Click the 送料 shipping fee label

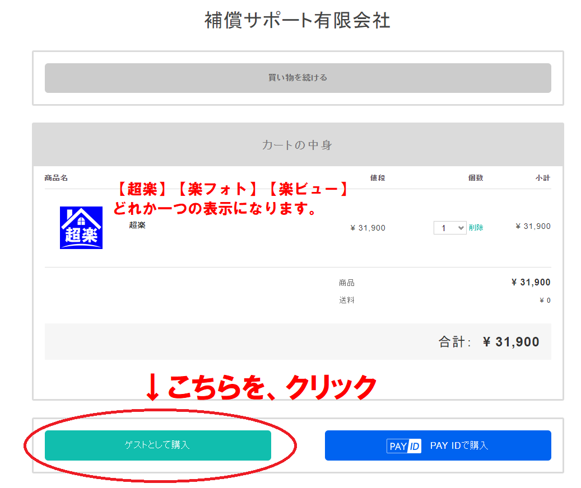(346, 301)
